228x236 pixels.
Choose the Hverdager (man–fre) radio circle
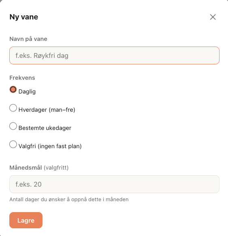coord(13,108)
